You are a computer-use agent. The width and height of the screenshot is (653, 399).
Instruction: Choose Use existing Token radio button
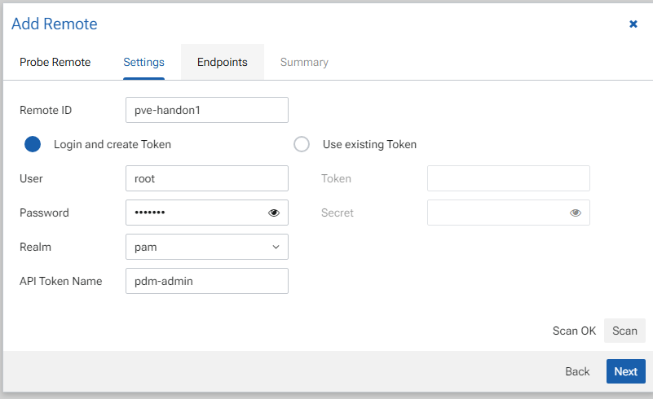click(302, 145)
